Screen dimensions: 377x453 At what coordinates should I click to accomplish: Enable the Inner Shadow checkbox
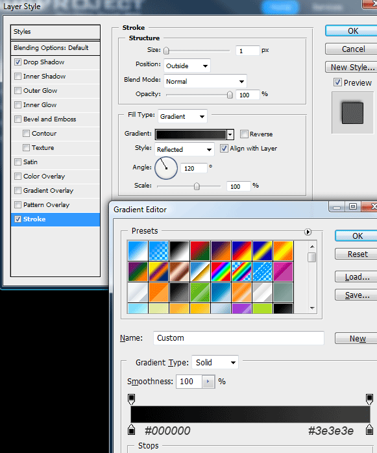click(x=18, y=77)
